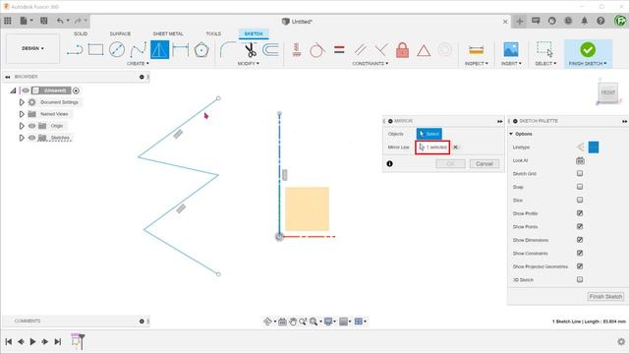The height and width of the screenshot is (354, 629).
Task: Click the Look At icon in navigation bar
Action: 282,322
